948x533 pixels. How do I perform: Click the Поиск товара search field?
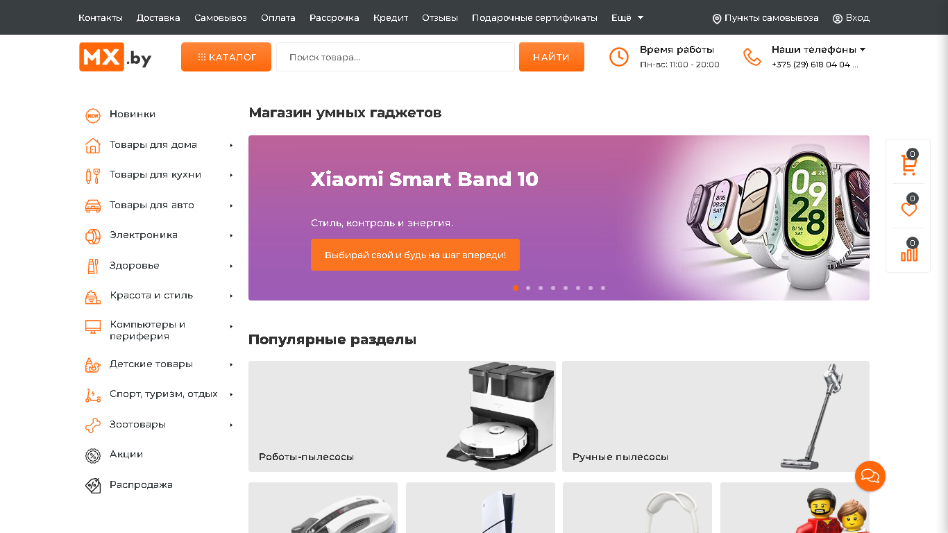396,57
